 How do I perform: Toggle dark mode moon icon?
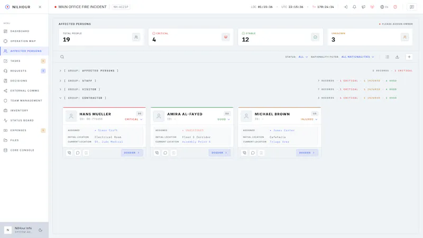coord(41,230)
